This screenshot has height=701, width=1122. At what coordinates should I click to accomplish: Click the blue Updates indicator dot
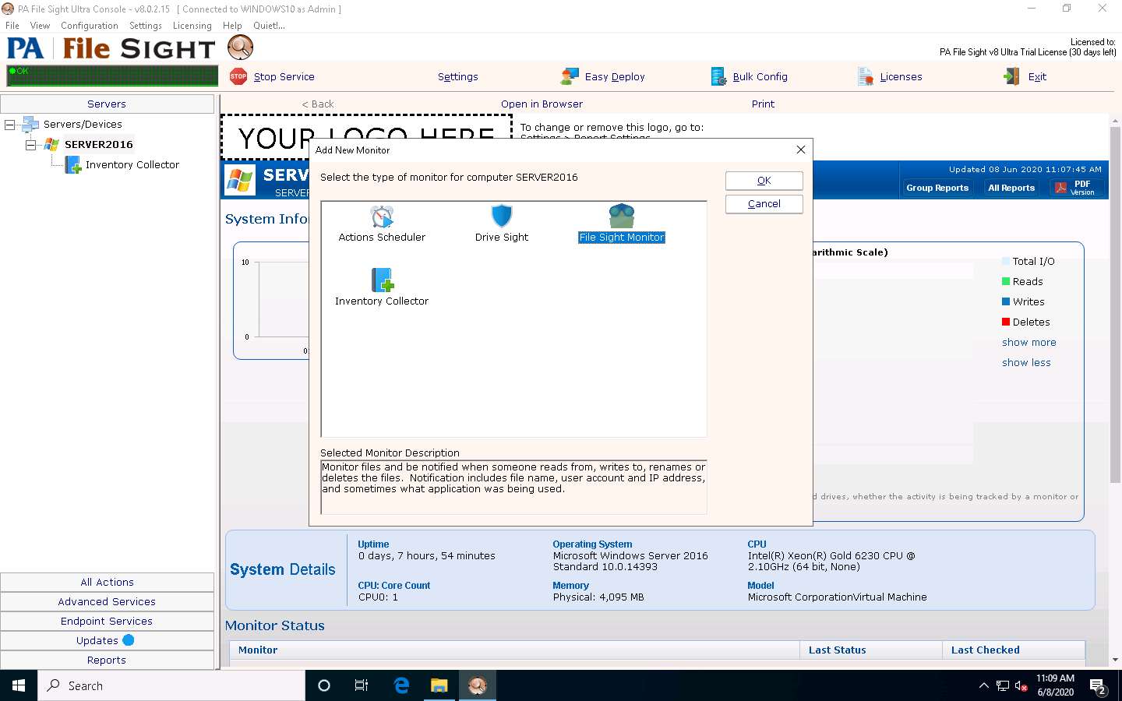pos(129,640)
